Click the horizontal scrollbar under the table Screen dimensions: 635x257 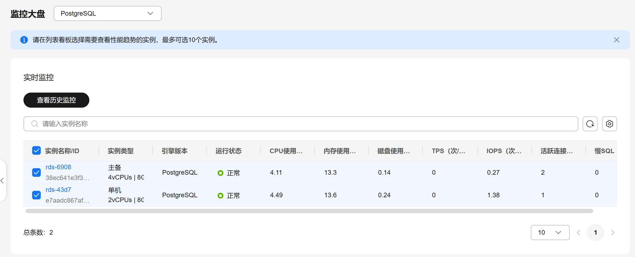[309, 211]
